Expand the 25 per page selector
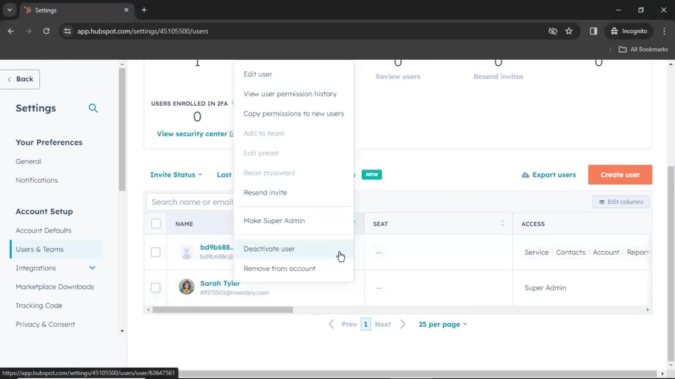Viewport: 675px width, 379px height. (x=442, y=324)
